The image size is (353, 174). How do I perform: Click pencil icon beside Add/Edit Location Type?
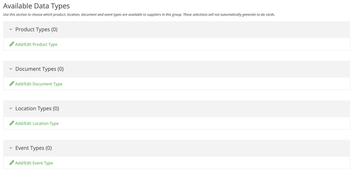pos(12,123)
